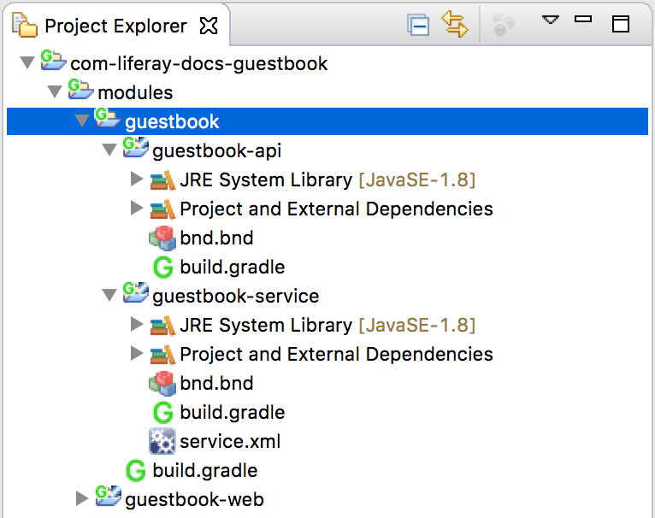Image resolution: width=655 pixels, height=518 pixels.
Task: Collapse the guestbook-service module
Action: pos(109,296)
